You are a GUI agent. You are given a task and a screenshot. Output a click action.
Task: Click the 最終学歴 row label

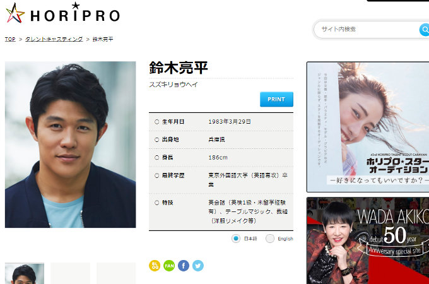pyautogui.click(x=173, y=175)
